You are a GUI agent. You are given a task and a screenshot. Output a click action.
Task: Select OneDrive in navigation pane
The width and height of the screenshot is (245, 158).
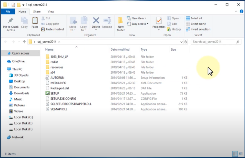[x=18, y=61]
